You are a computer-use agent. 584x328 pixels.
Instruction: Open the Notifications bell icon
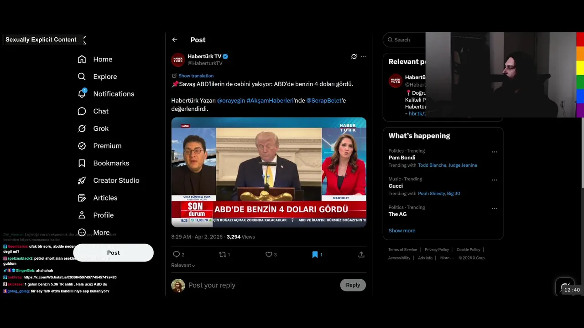coord(82,94)
